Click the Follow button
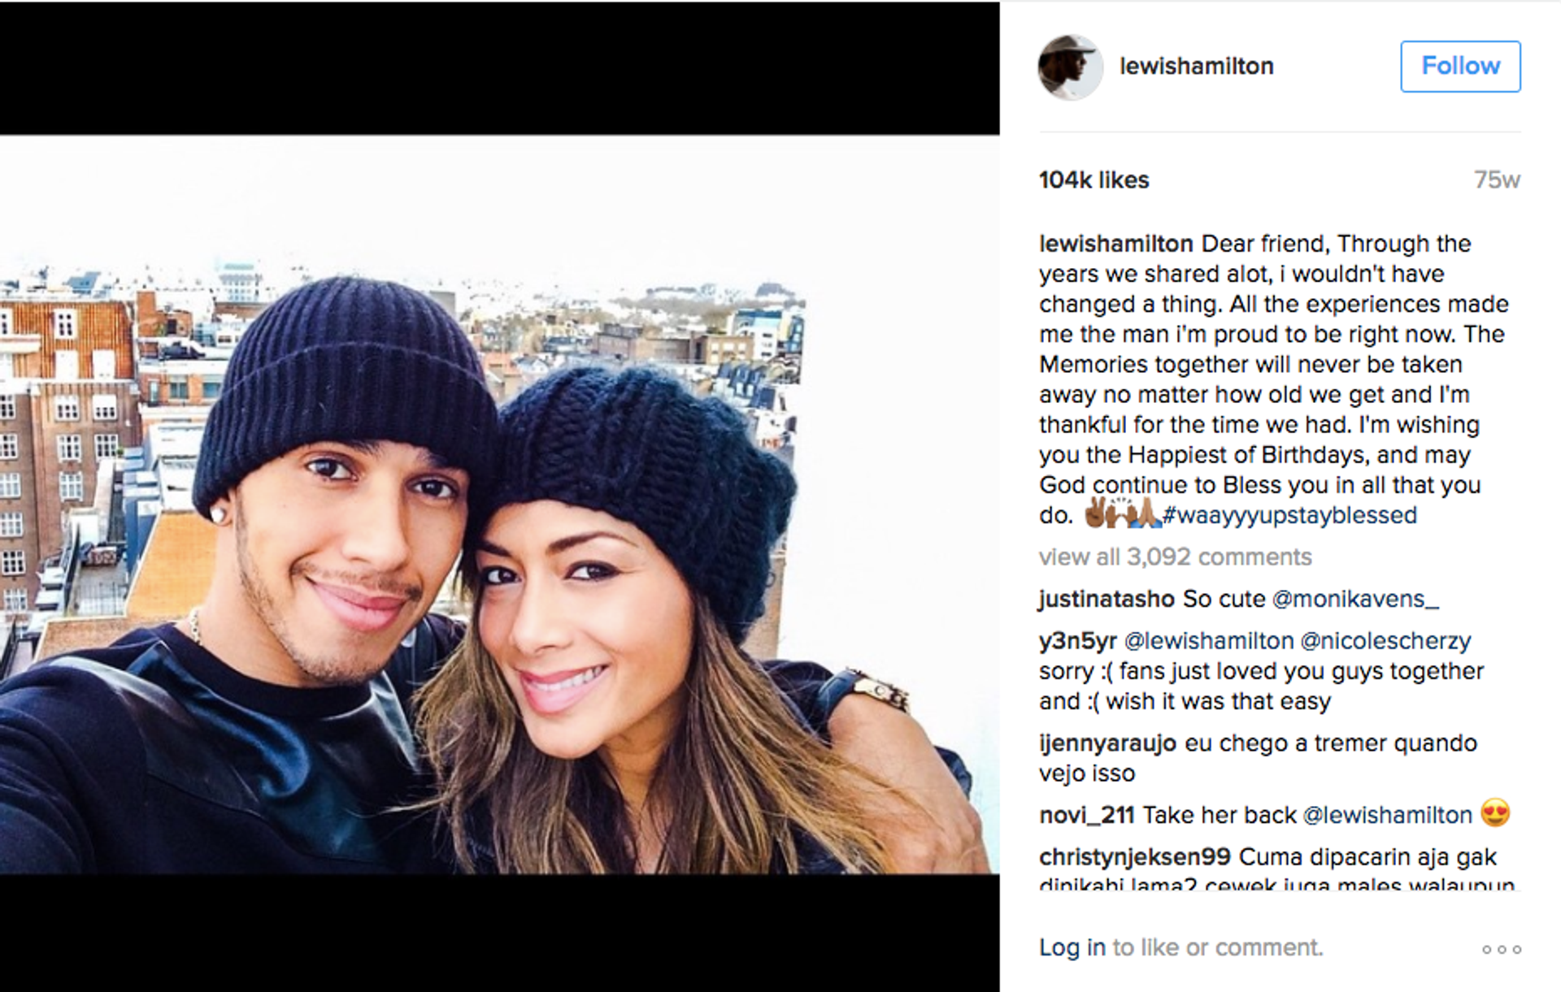This screenshot has height=992, width=1561. click(1460, 66)
